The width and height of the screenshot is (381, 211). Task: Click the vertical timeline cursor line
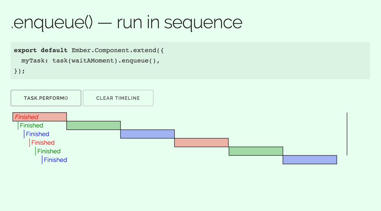tap(347, 134)
